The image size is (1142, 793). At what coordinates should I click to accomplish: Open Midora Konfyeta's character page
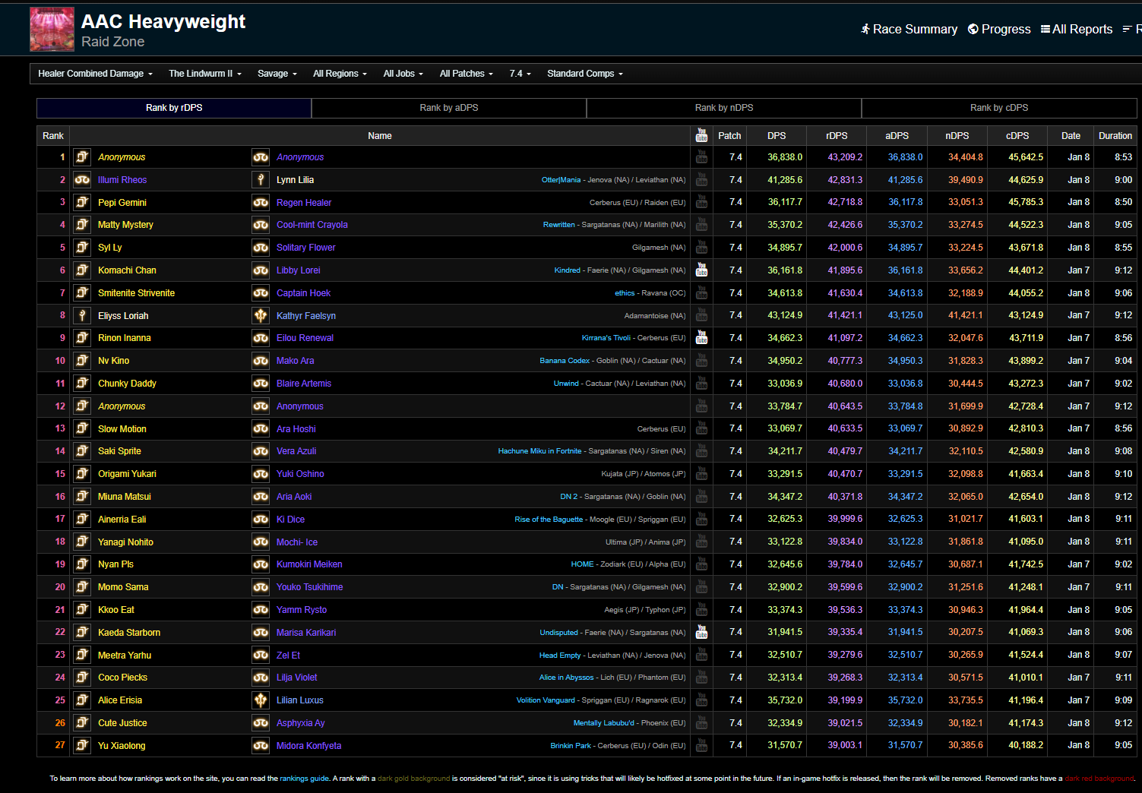click(308, 746)
